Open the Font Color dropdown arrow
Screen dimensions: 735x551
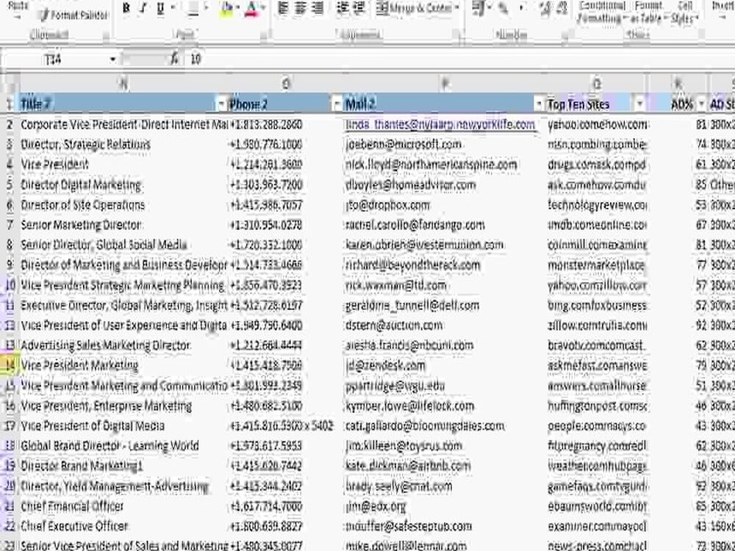(x=263, y=8)
